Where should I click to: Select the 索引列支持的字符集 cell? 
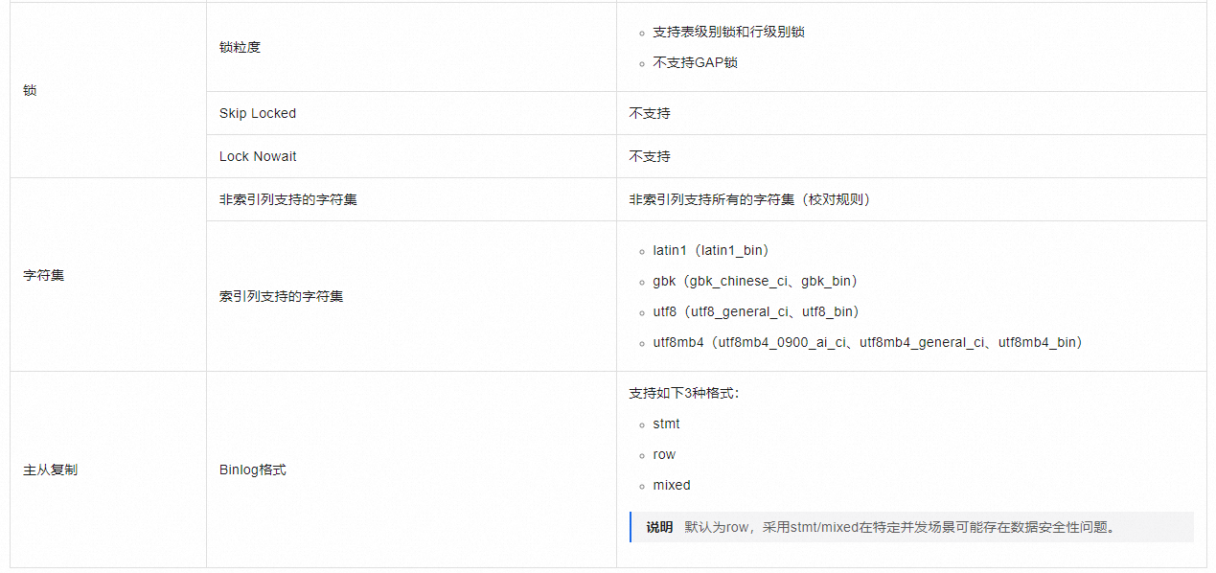[411, 296]
